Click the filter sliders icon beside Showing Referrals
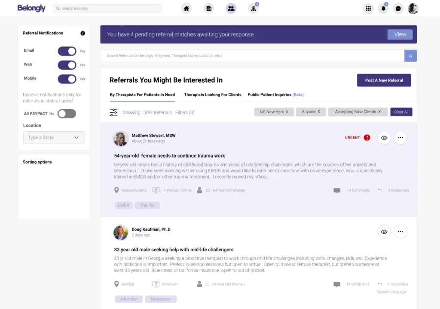This screenshot has width=440, height=309. [x=113, y=112]
